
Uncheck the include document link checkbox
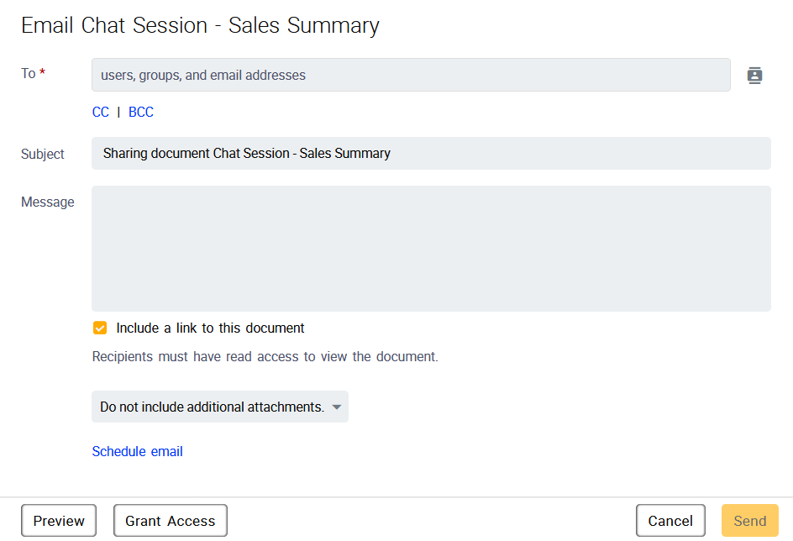(x=100, y=328)
